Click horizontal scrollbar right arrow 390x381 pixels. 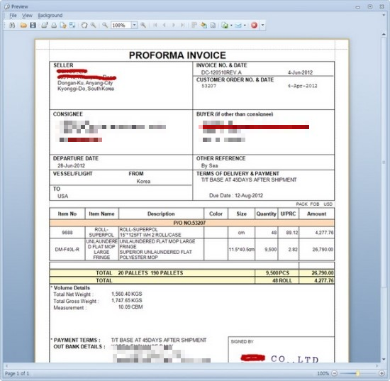377,366
